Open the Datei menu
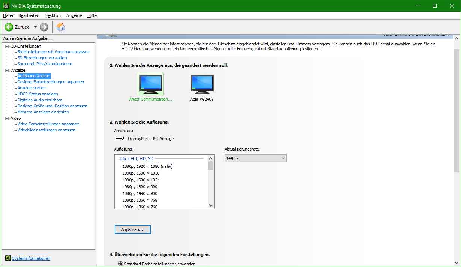The image size is (461, 267). (8, 15)
